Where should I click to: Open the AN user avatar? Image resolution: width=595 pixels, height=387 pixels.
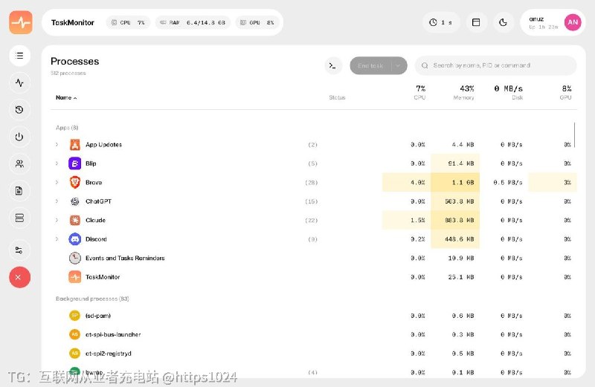coord(573,22)
